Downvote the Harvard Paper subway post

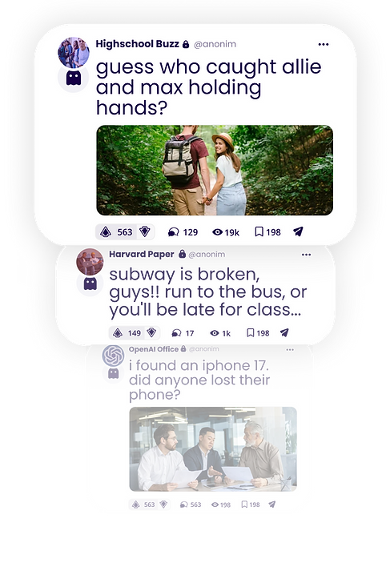(x=151, y=333)
